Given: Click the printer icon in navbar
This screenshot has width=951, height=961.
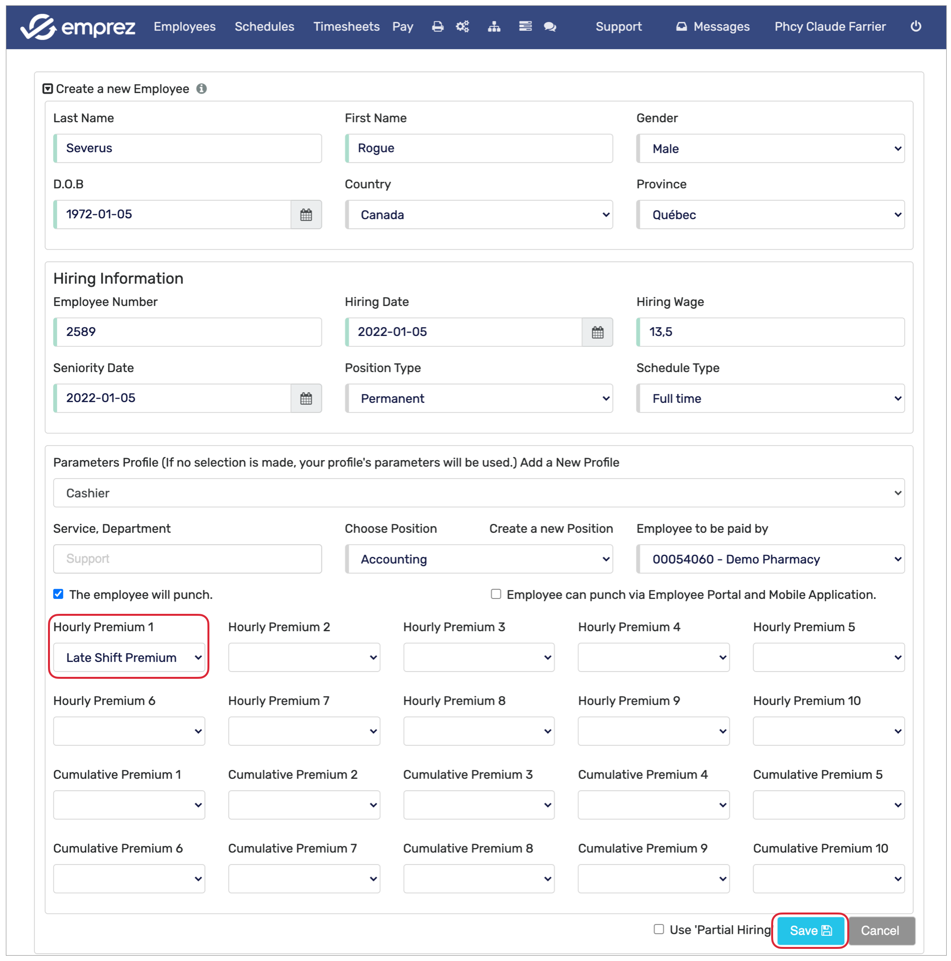Looking at the screenshot, I should coord(438,27).
